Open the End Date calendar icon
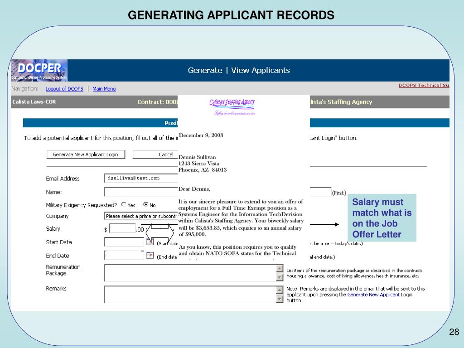The width and height of the screenshot is (464, 348). [x=150, y=256]
